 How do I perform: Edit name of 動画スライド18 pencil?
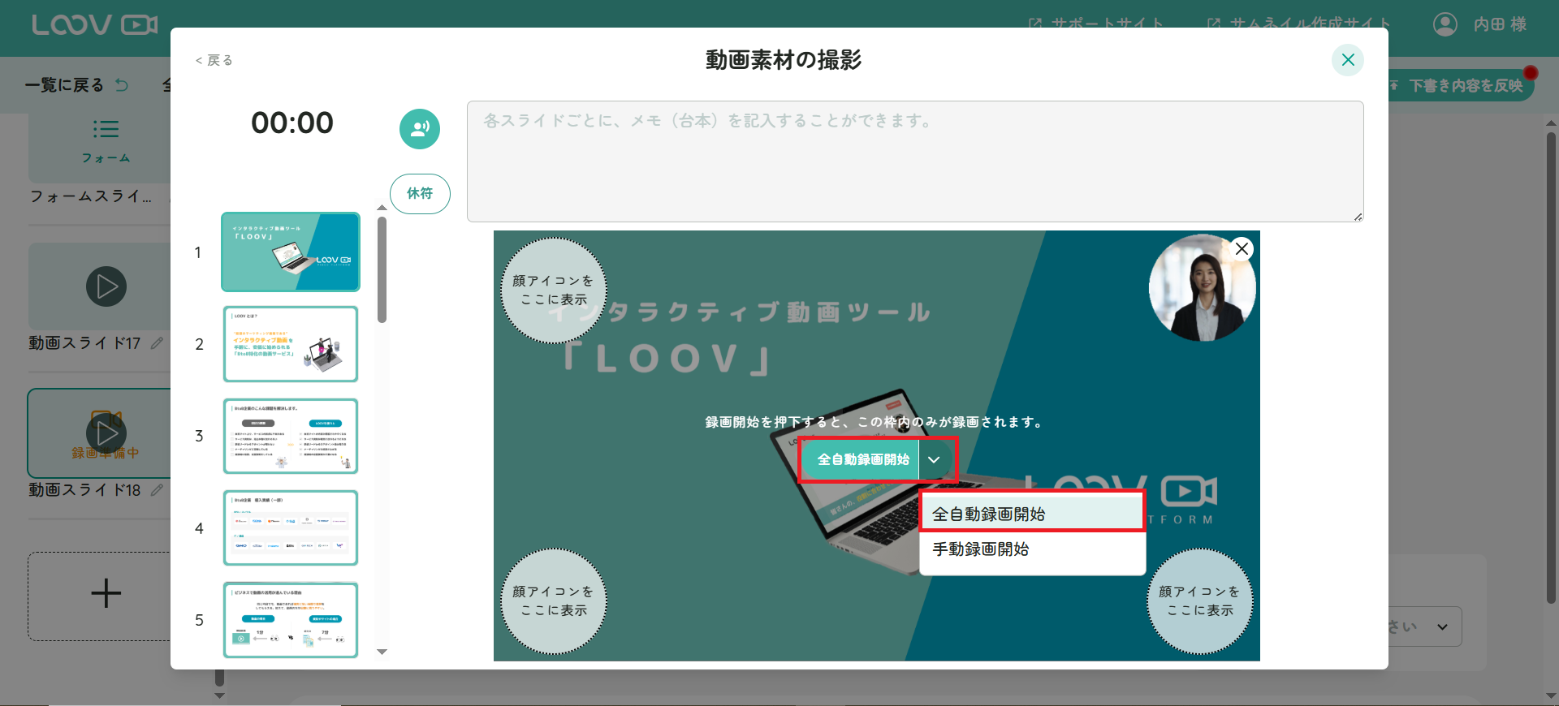pyautogui.click(x=158, y=490)
